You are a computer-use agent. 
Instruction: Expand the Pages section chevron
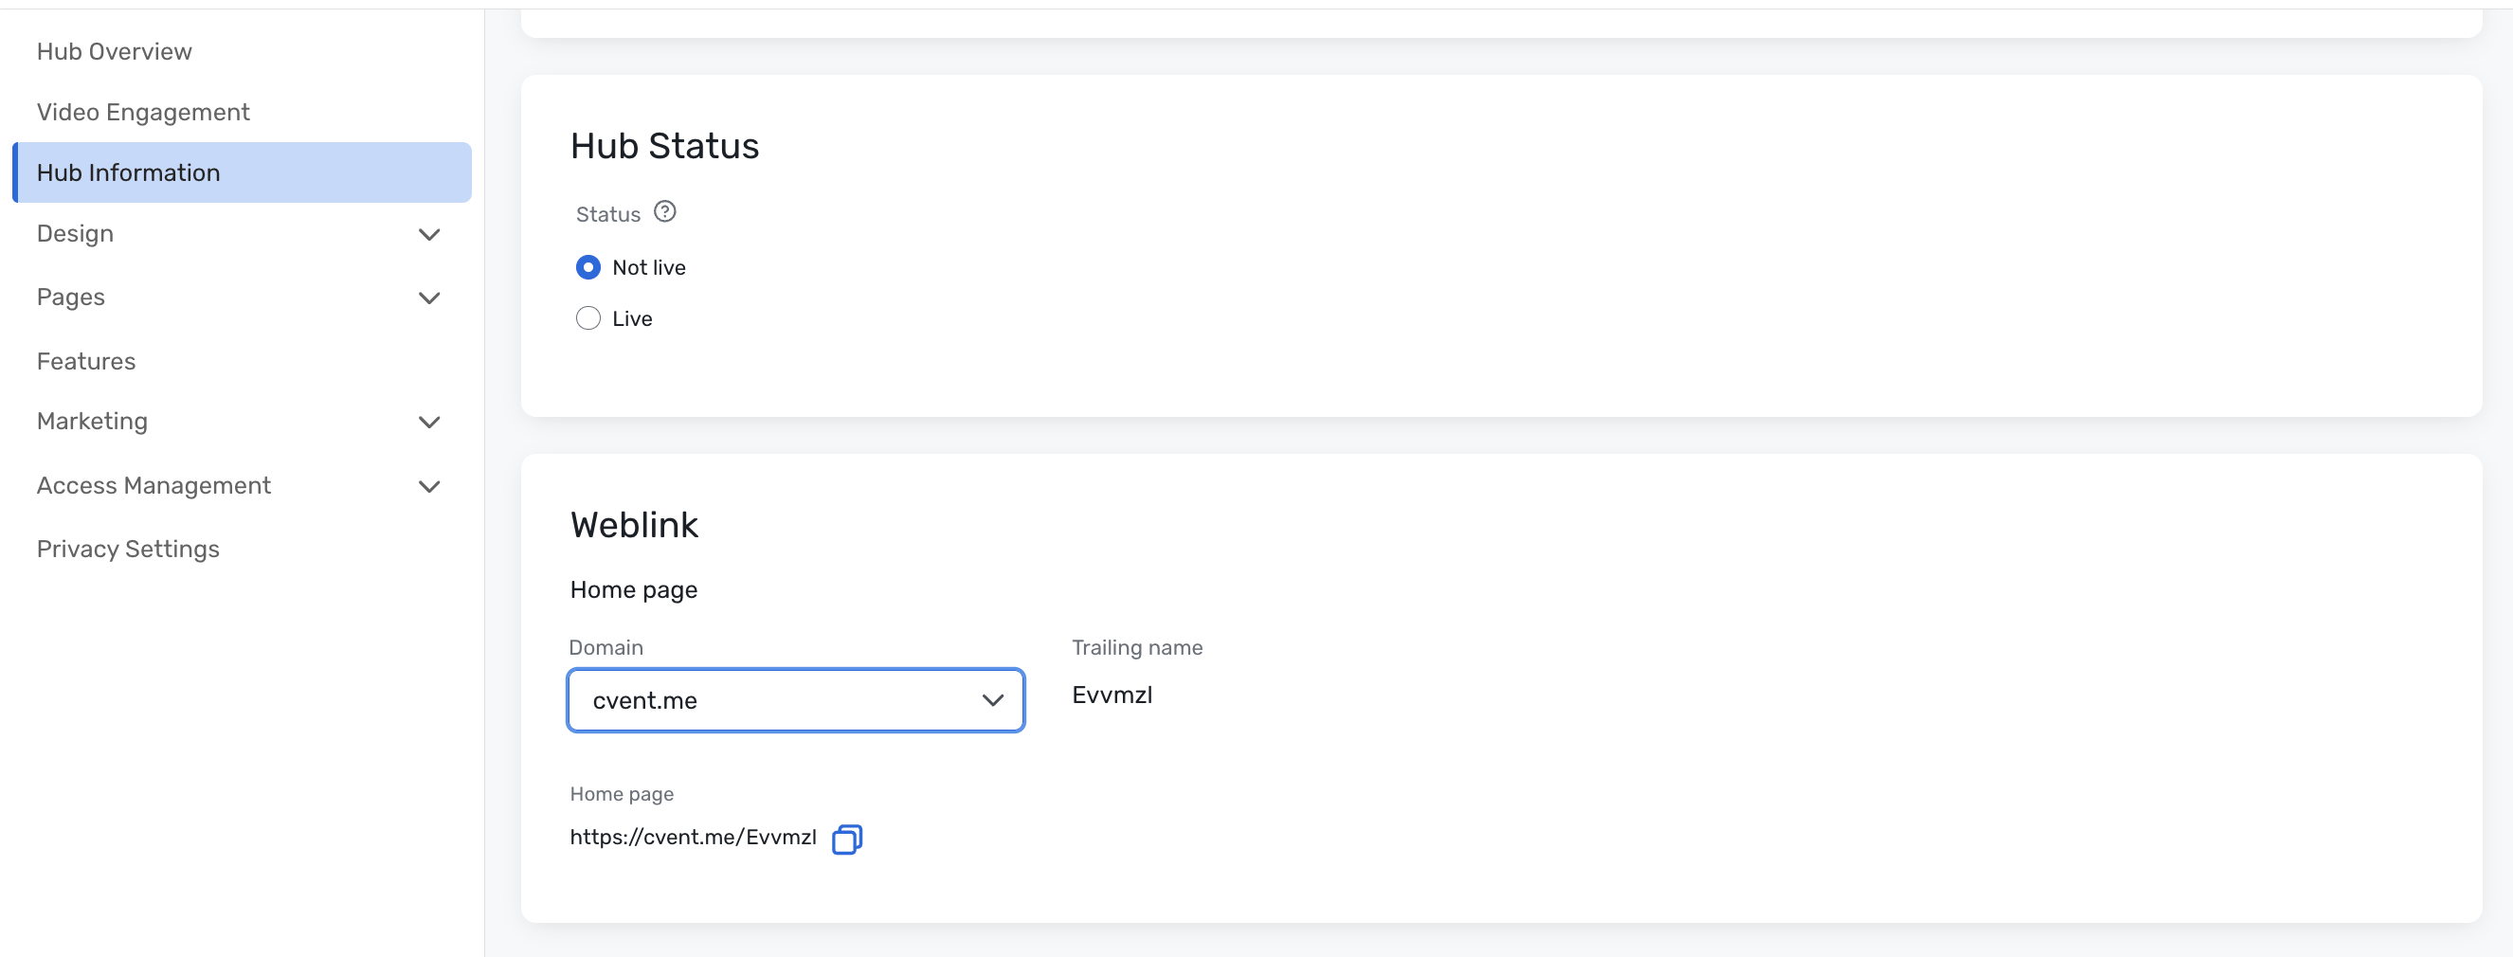pyautogui.click(x=428, y=298)
